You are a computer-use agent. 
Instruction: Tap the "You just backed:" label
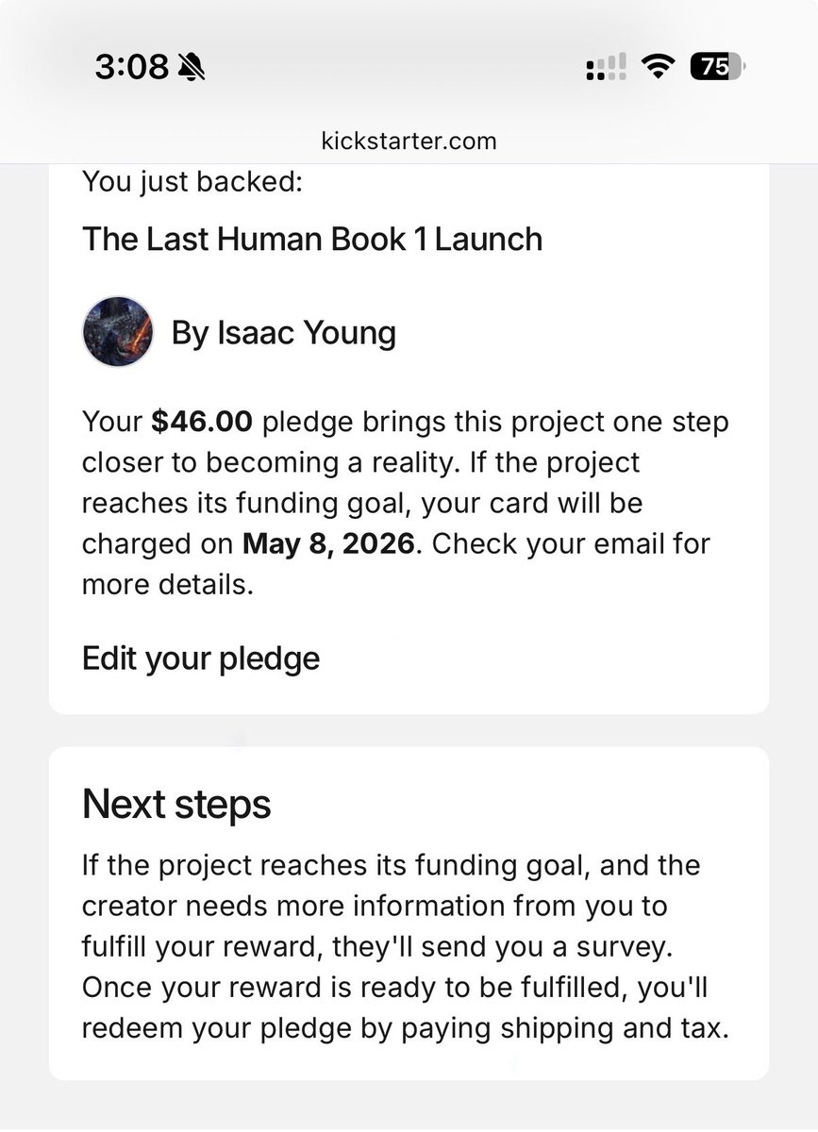pyautogui.click(x=192, y=181)
